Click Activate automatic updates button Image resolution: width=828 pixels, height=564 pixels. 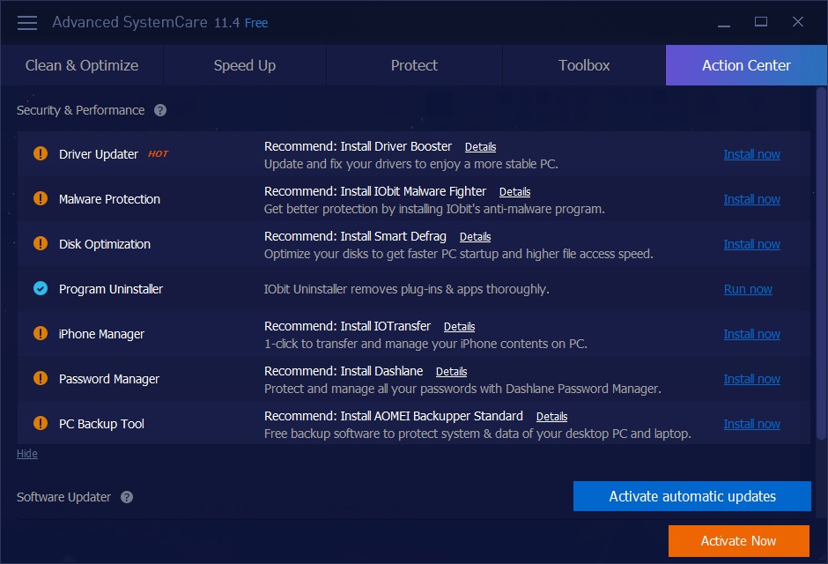click(692, 496)
